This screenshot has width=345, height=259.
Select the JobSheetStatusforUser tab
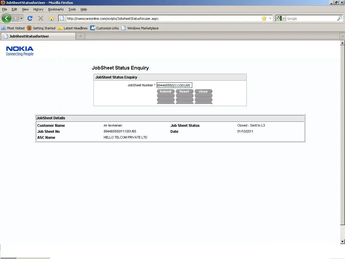38,36
